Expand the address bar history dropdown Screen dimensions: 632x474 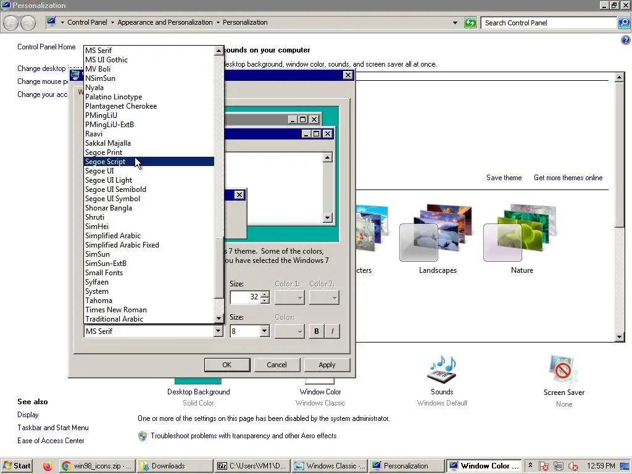(455, 23)
